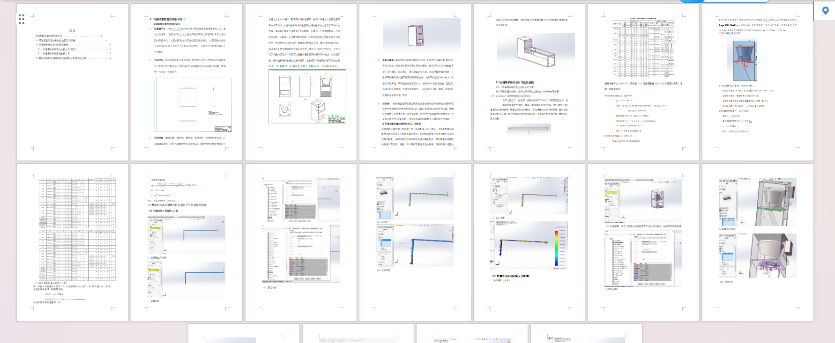The height and width of the screenshot is (343, 835).
Task: Open the page with green-arrow beam load screenshots
Action: 415,242
